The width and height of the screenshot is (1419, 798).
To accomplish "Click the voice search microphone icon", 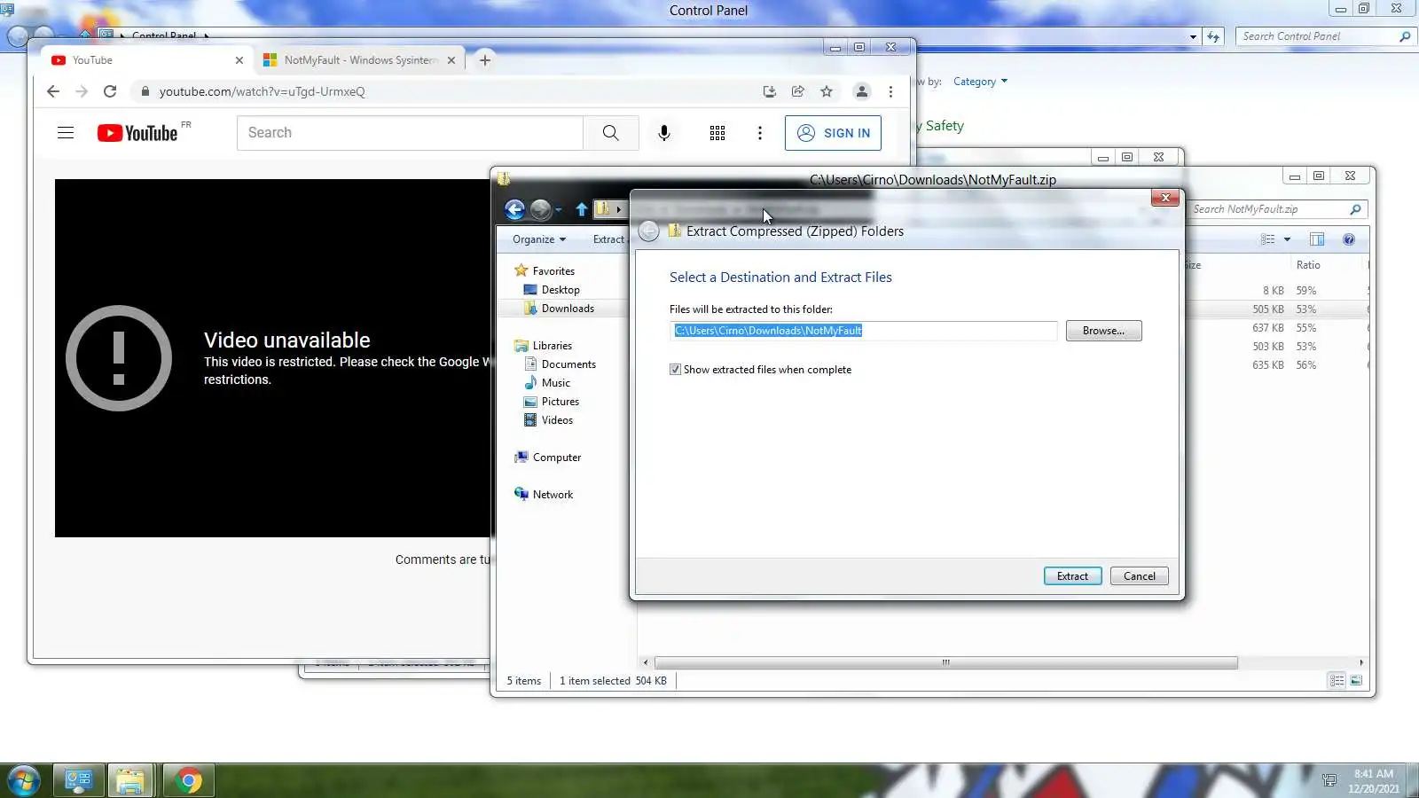I will (663, 133).
